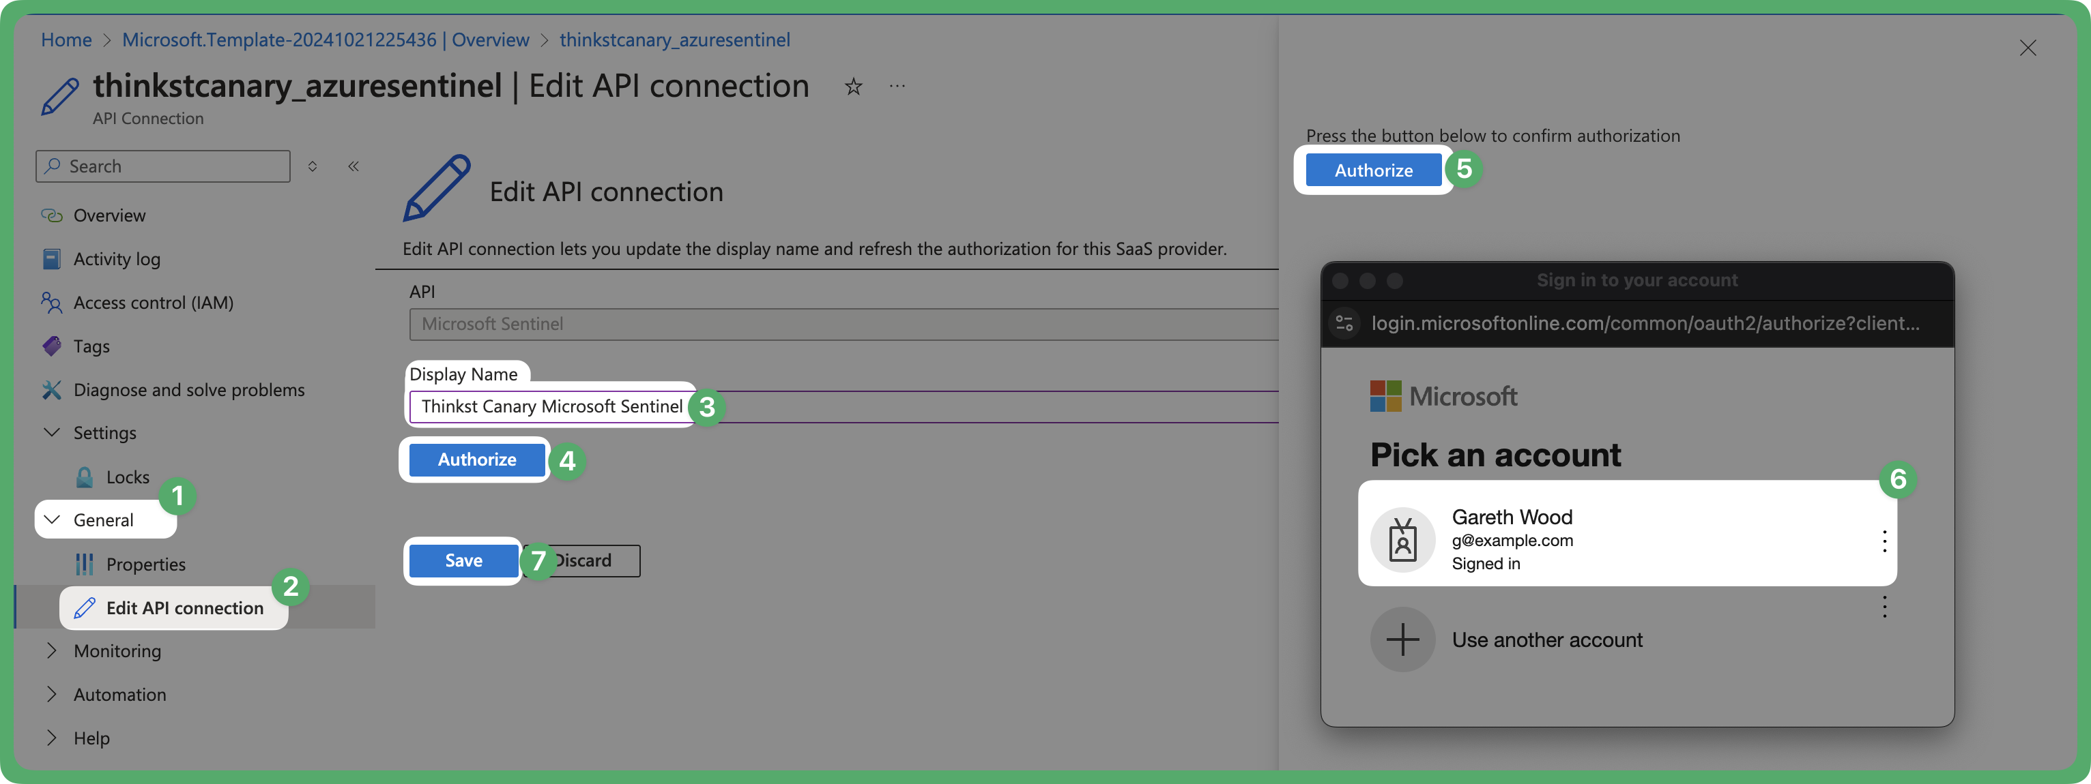
Task: Collapse the General section
Action: click(x=104, y=519)
